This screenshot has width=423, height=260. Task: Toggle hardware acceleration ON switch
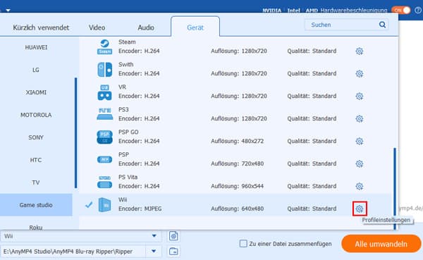point(401,11)
